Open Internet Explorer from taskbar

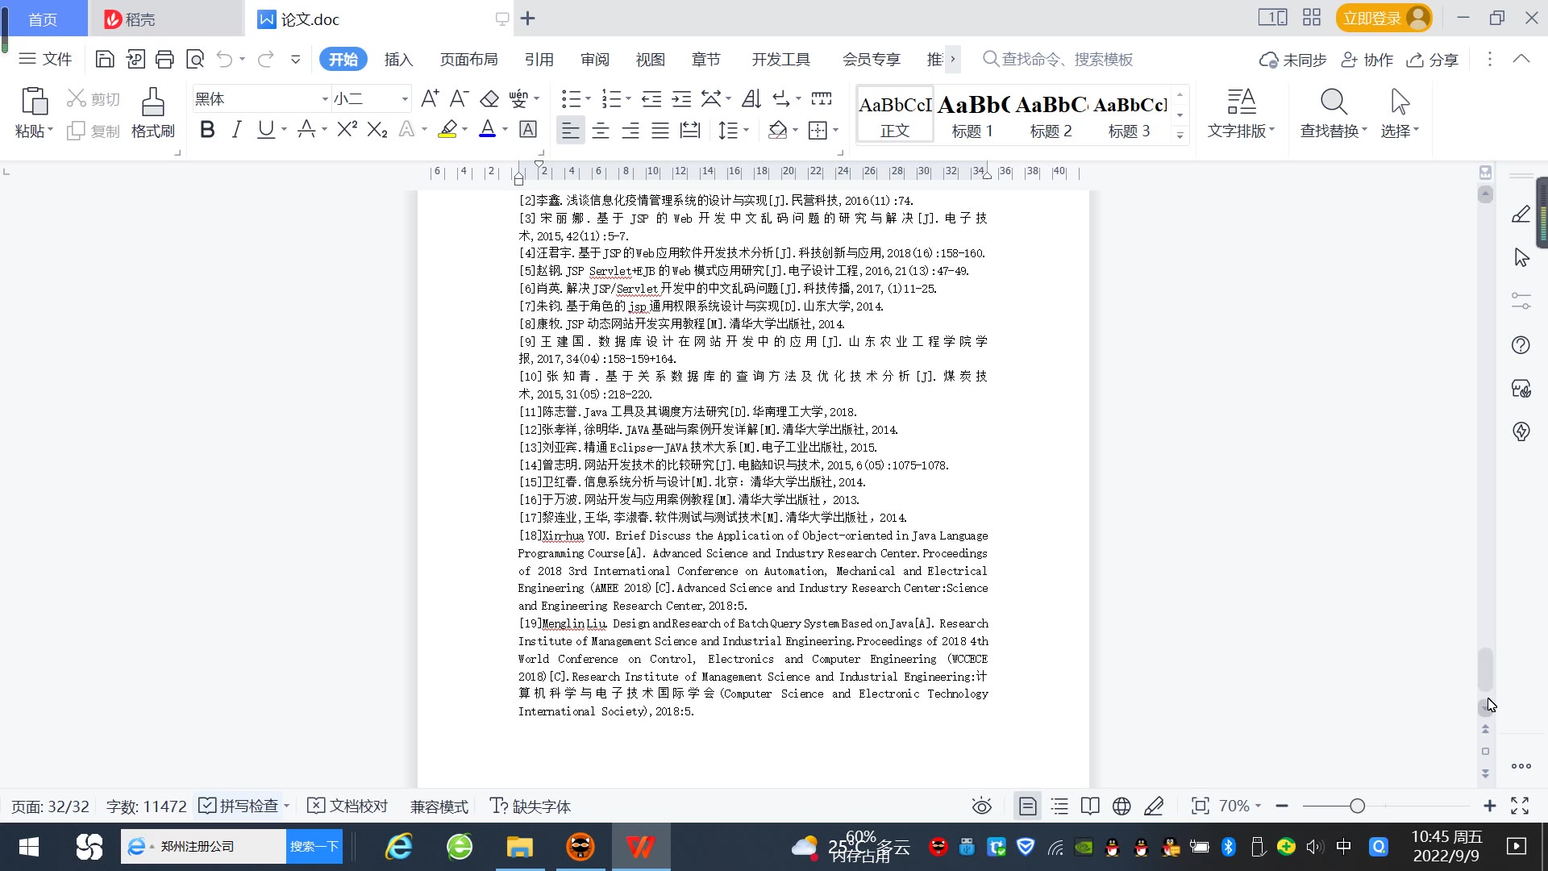(x=399, y=847)
